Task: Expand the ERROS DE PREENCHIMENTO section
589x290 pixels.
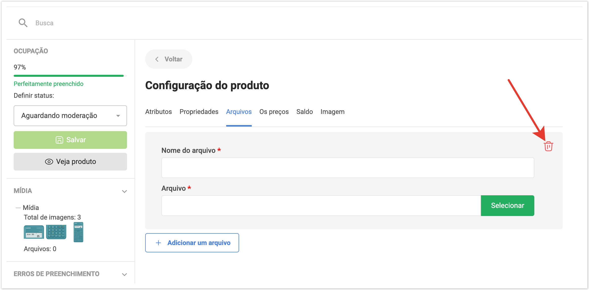Action: tap(124, 274)
